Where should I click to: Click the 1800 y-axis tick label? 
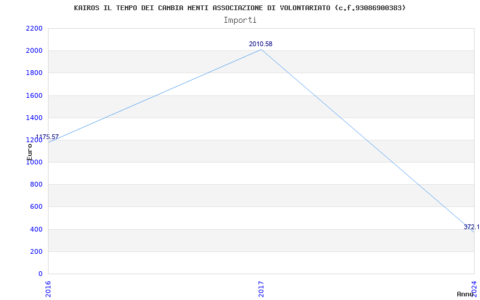click(x=34, y=73)
